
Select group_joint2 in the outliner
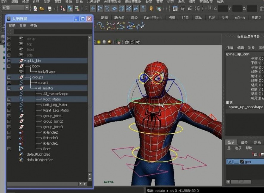click(53, 121)
